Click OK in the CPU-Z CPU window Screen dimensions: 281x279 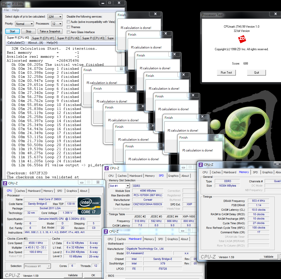(93, 275)
